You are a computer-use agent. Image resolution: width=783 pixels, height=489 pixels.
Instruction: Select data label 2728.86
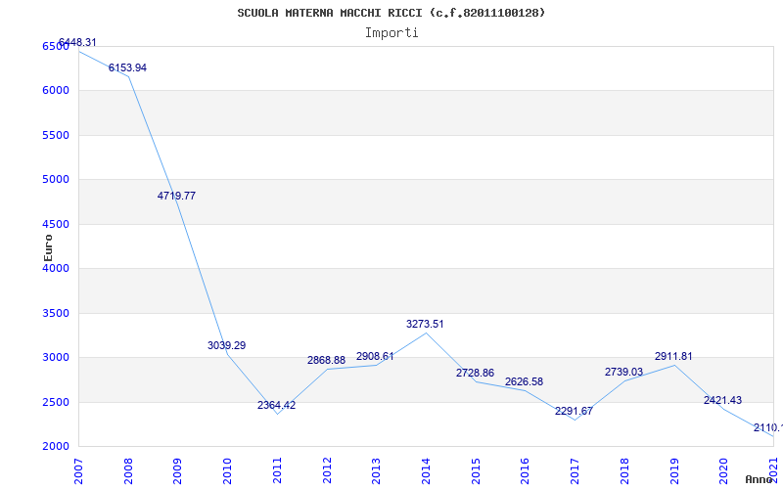tap(475, 373)
